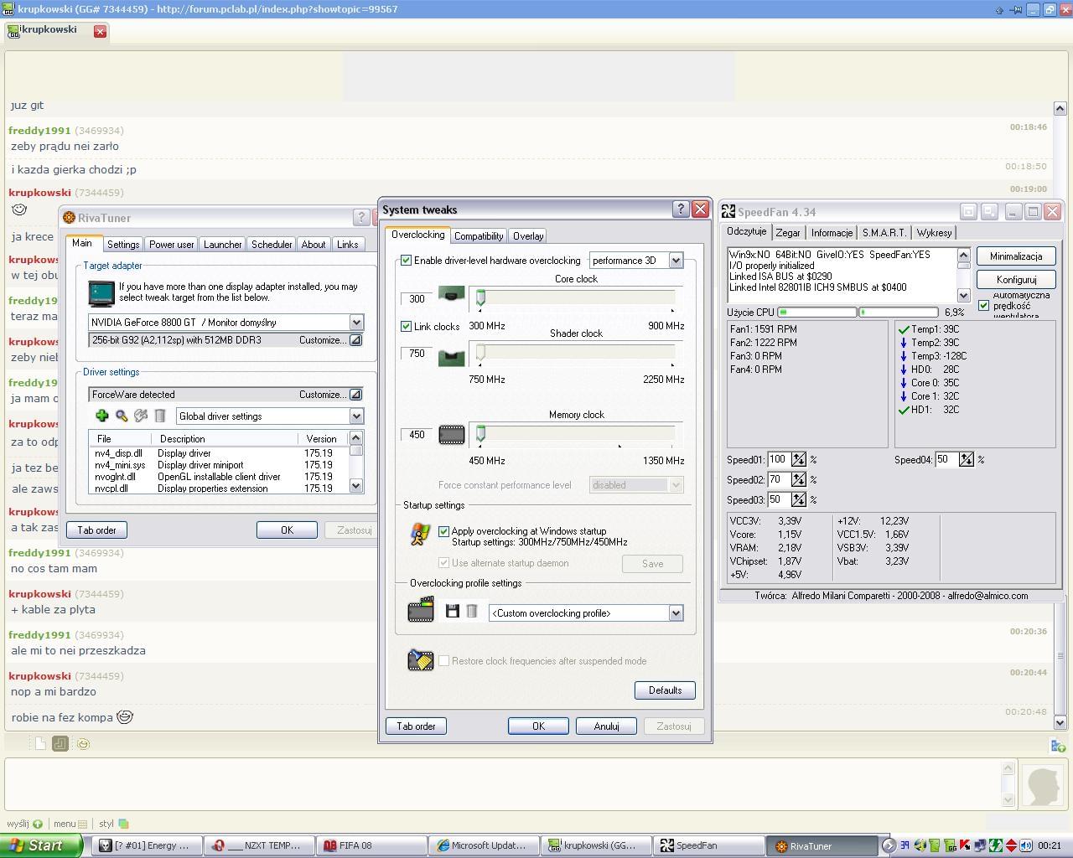Open the performance 3D dropdown

[x=676, y=261]
